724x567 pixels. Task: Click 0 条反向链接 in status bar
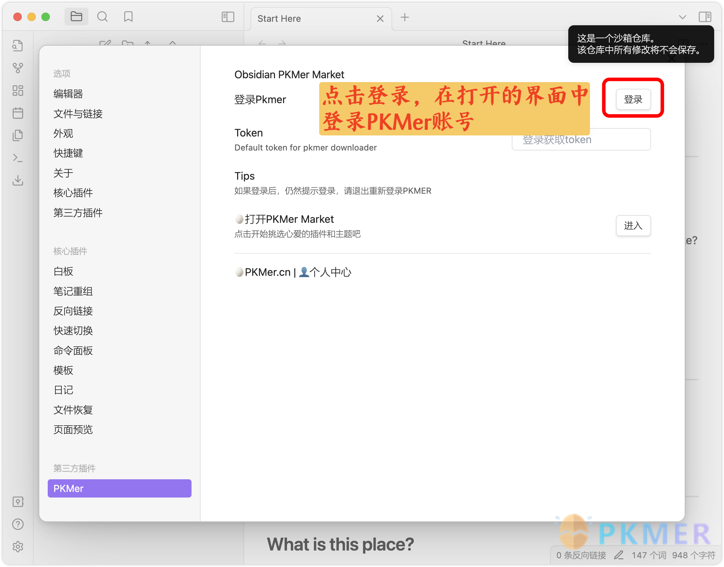581,555
